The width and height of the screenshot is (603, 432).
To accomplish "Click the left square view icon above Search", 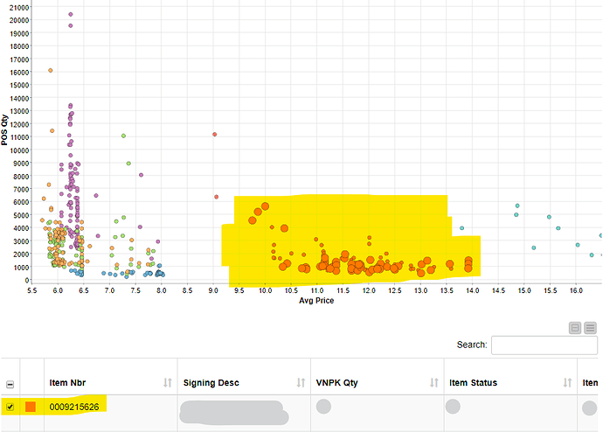I will (x=575, y=328).
